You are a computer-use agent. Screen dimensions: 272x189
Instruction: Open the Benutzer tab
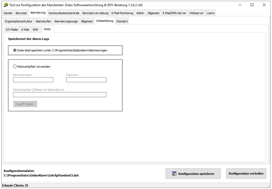tap(21, 13)
